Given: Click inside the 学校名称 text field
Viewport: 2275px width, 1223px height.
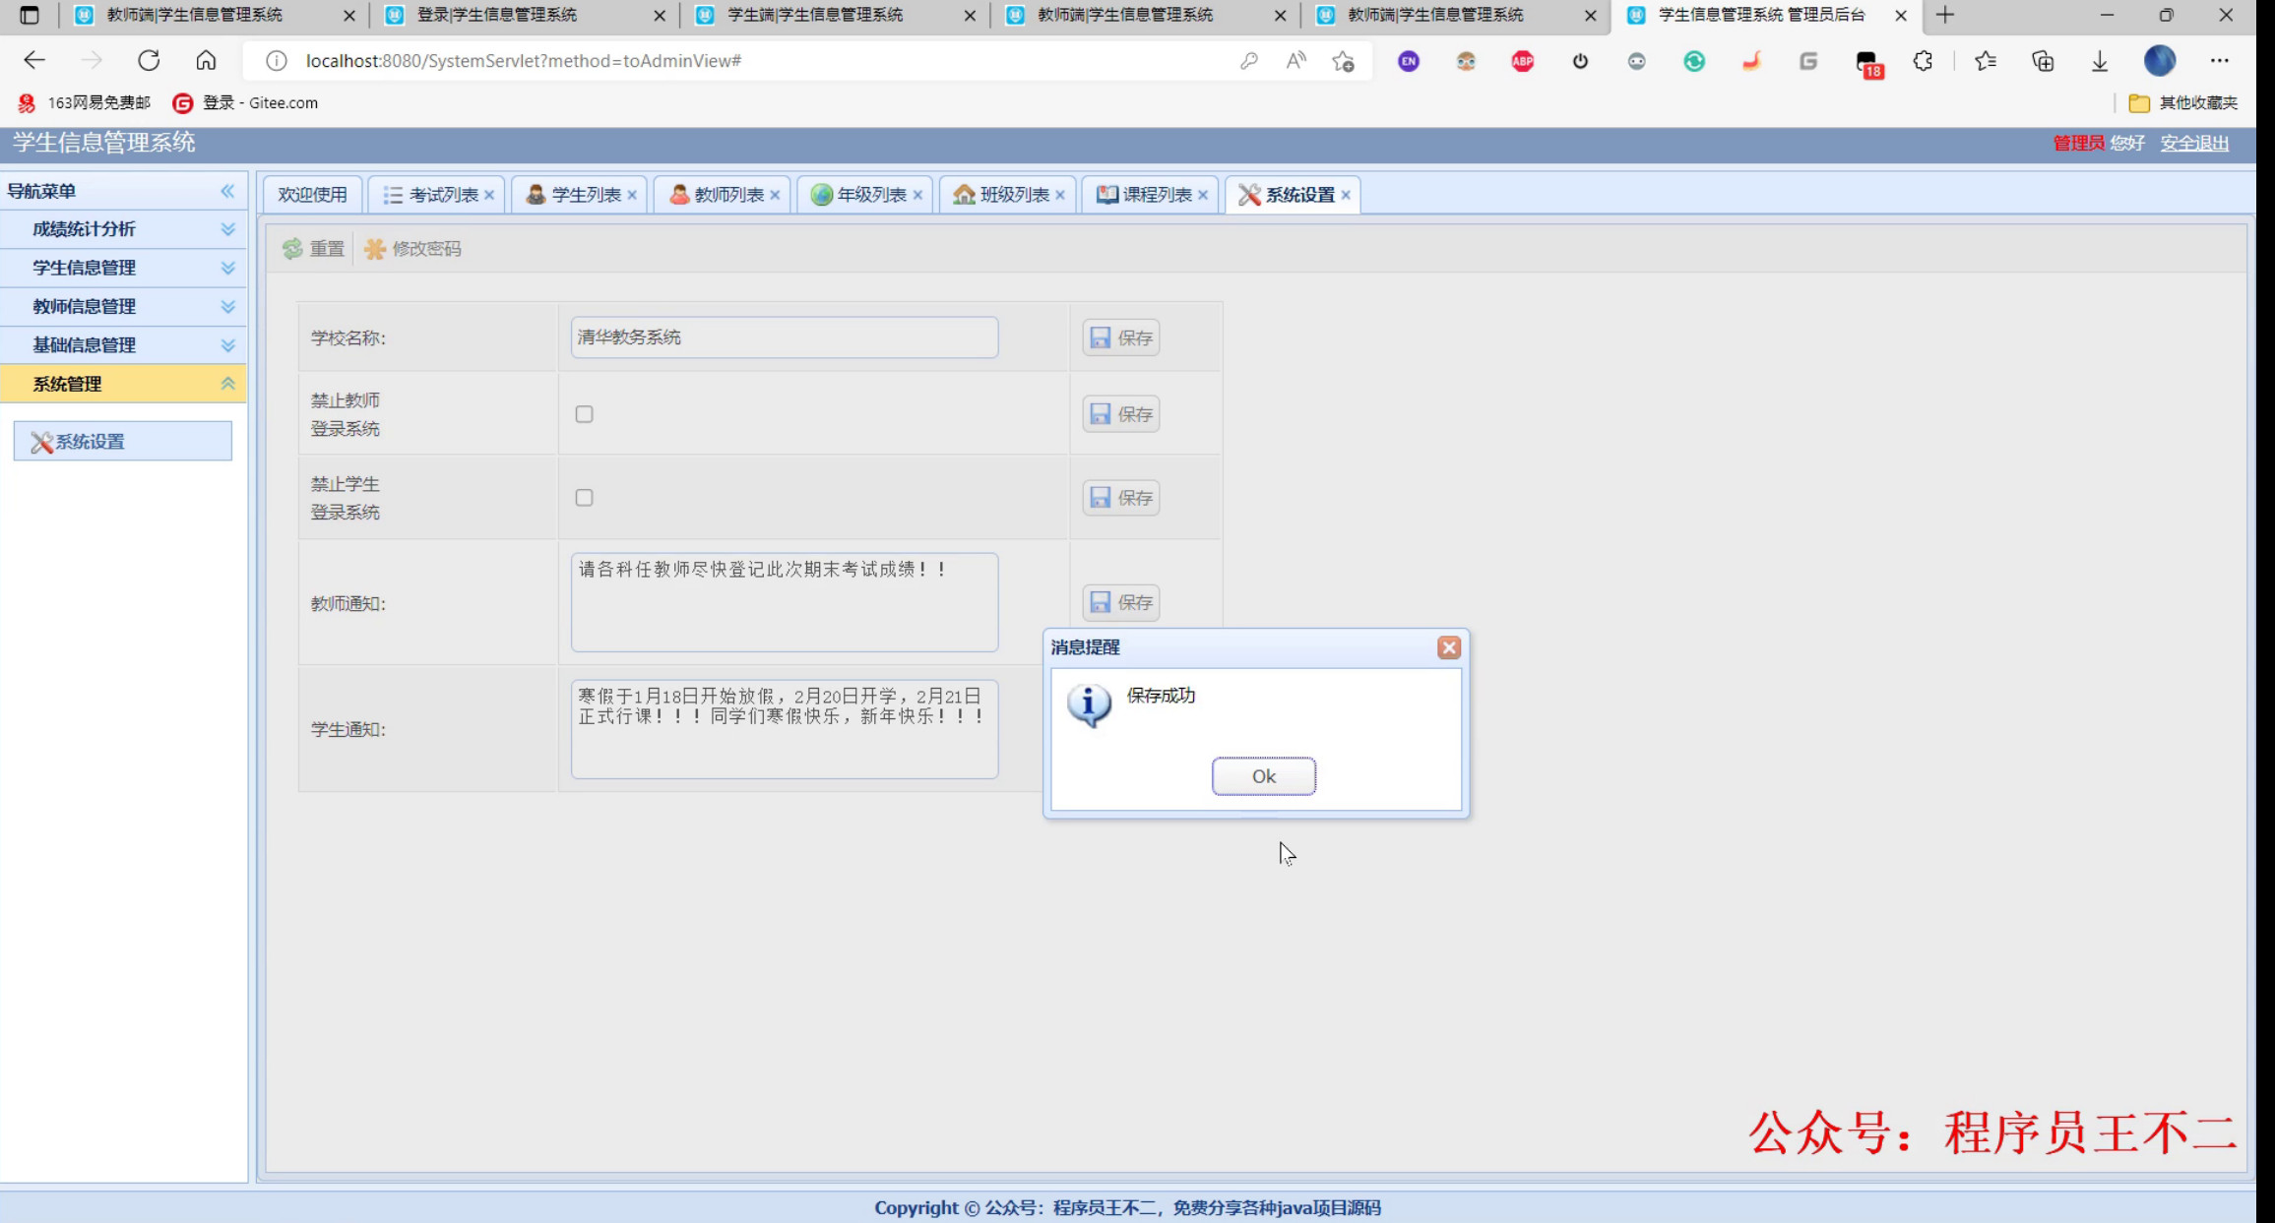Looking at the screenshot, I should click(x=783, y=337).
